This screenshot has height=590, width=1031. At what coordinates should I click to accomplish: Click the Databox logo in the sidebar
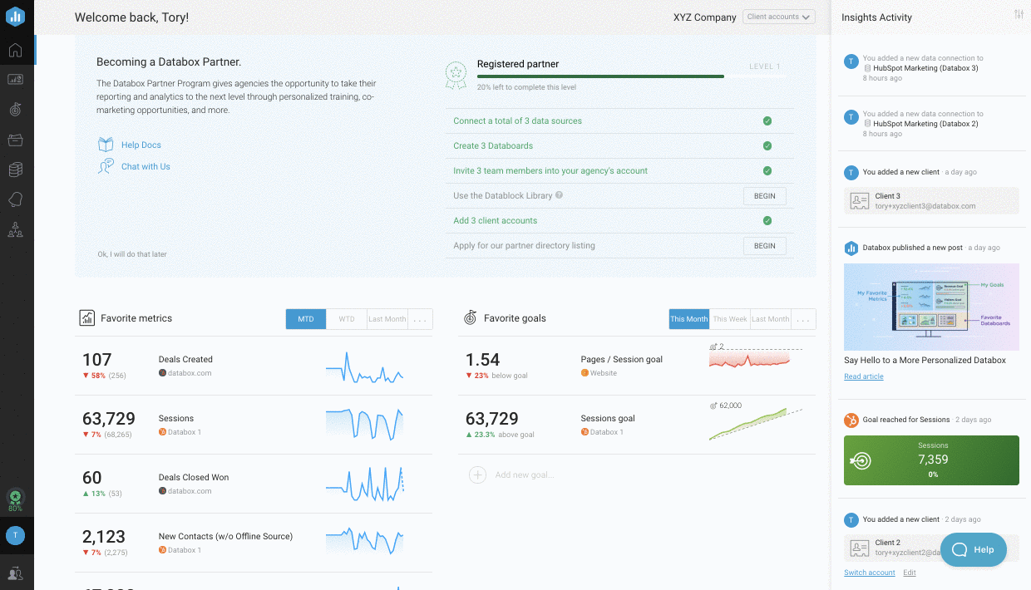click(x=15, y=16)
